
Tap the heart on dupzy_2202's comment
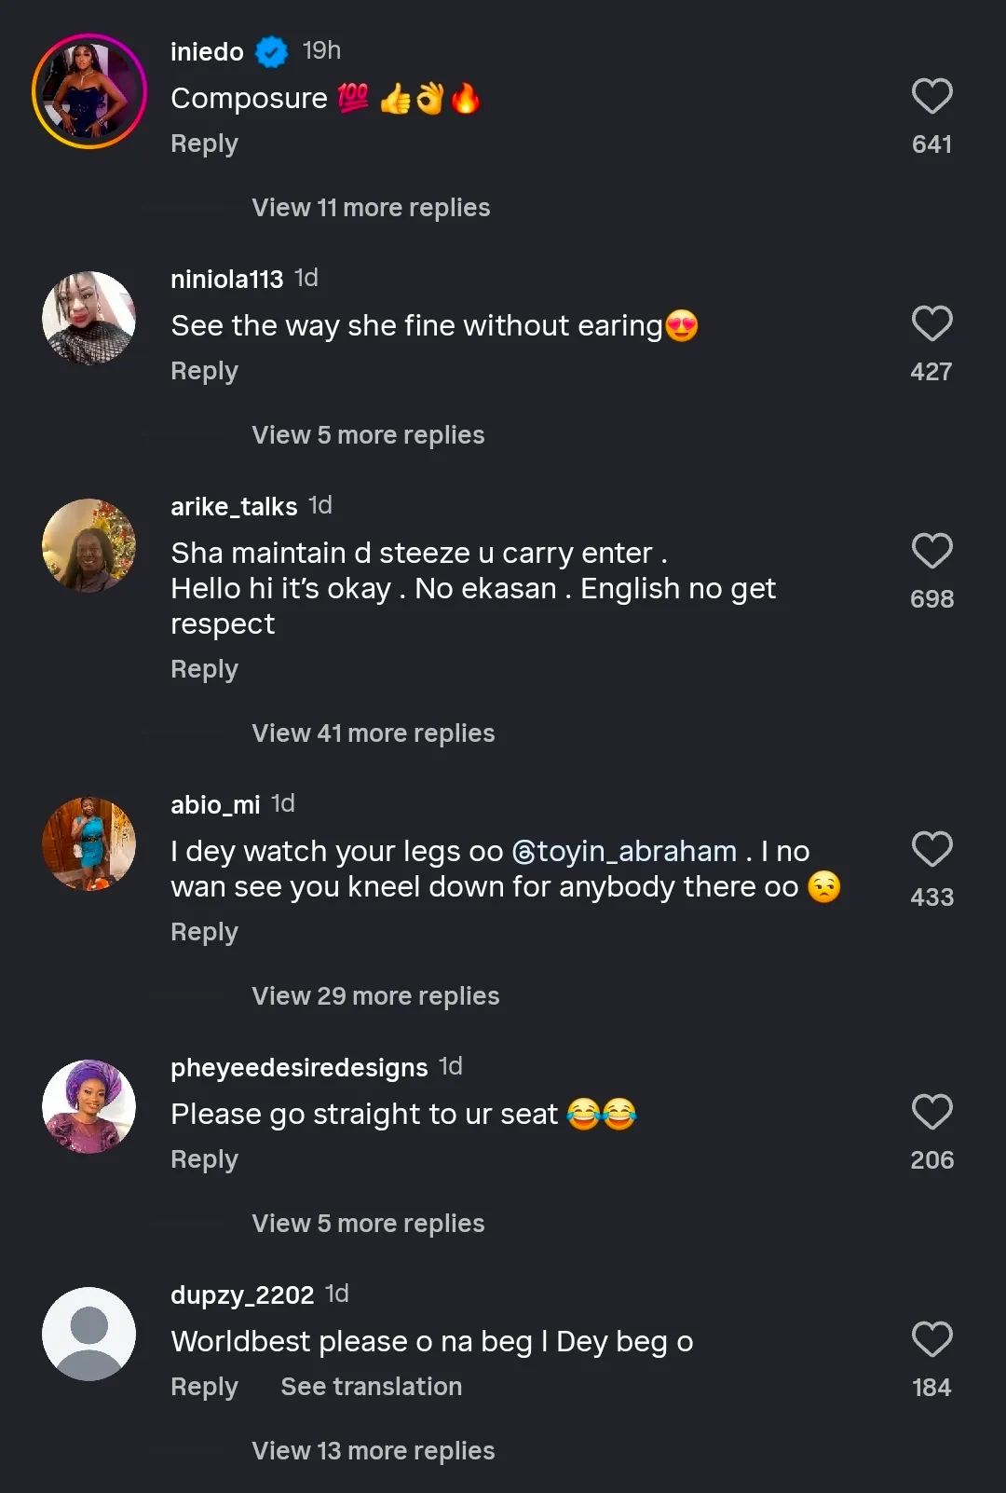(x=931, y=1340)
